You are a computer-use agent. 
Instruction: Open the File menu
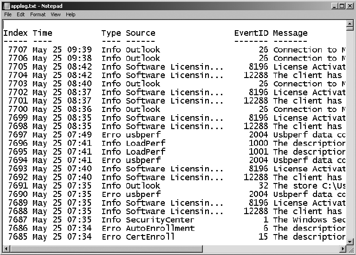(x=8, y=14)
